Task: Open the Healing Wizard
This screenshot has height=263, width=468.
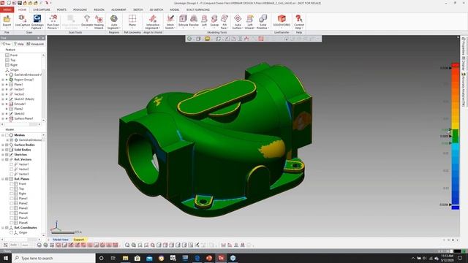Action: click(99, 21)
